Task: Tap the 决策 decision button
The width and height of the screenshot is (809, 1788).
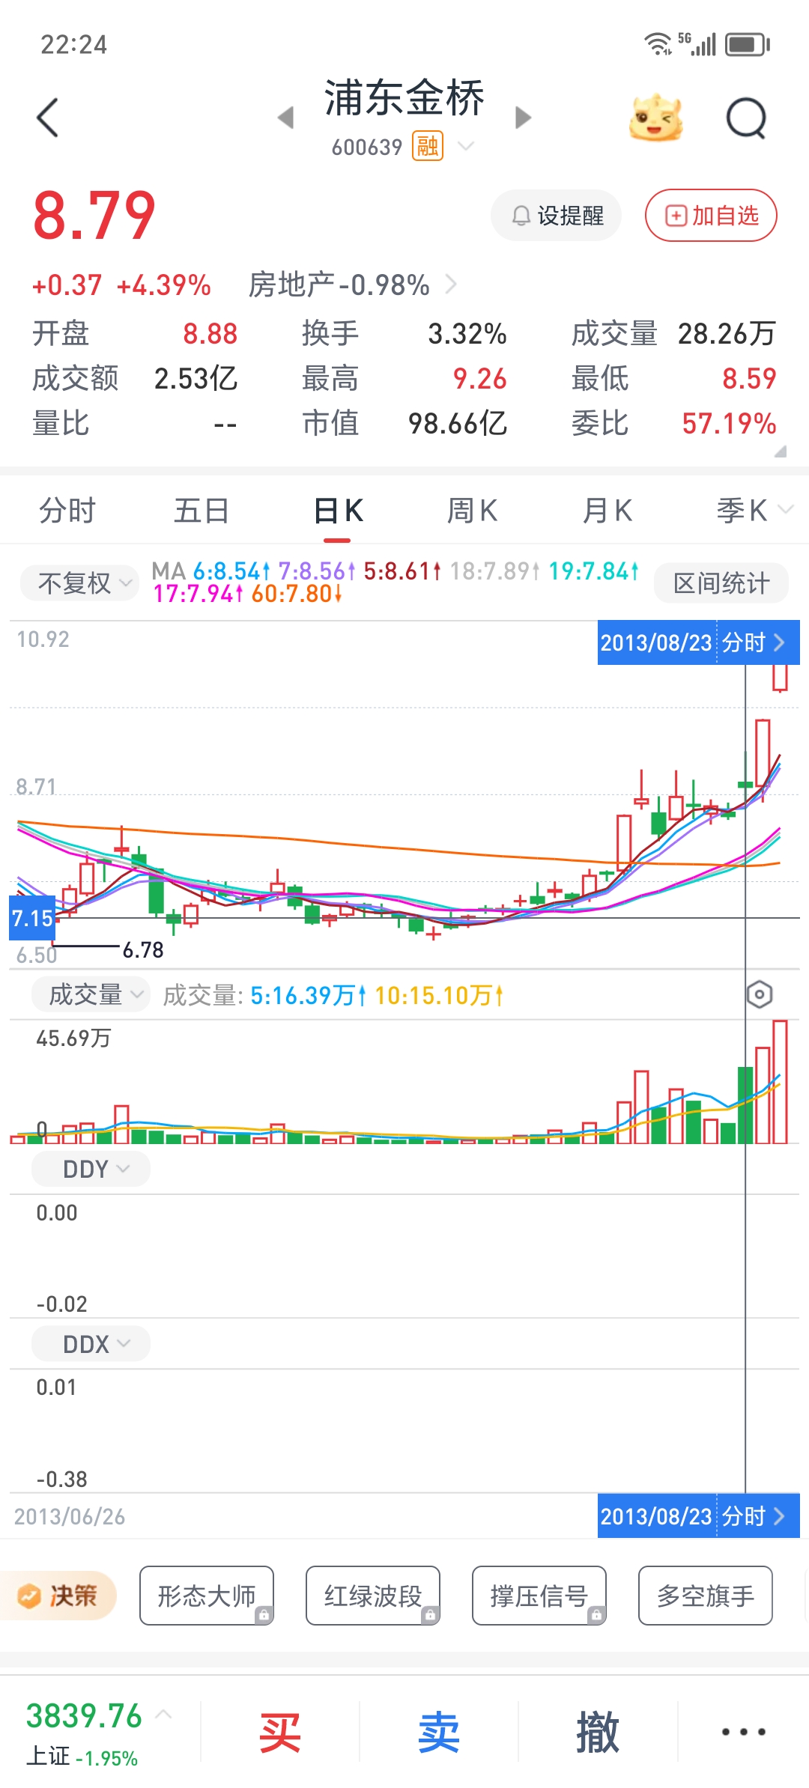Action: pyautogui.click(x=58, y=1596)
